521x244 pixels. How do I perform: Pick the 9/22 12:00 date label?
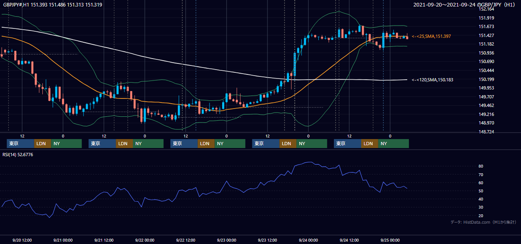(x=186, y=240)
